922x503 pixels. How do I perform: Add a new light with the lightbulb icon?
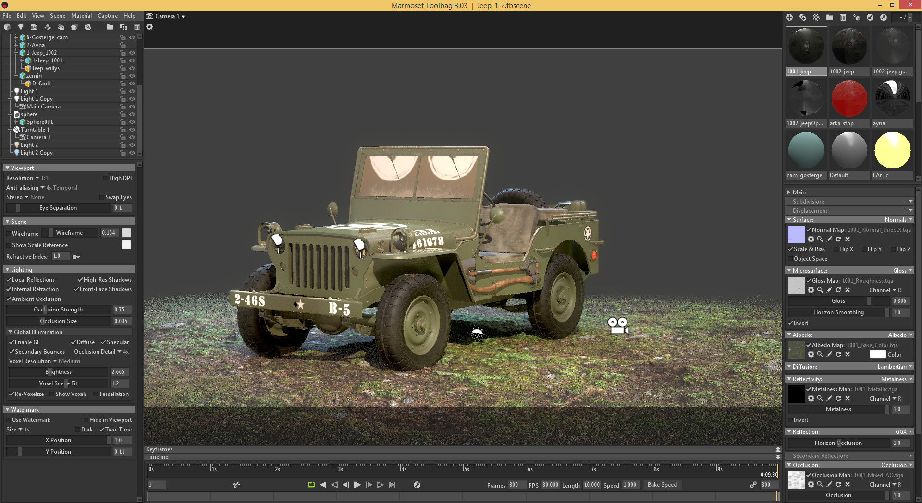(21, 27)
